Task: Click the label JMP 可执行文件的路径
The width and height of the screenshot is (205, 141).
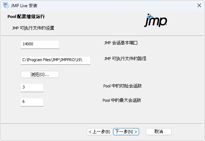Action: click(x=125, y=59)
